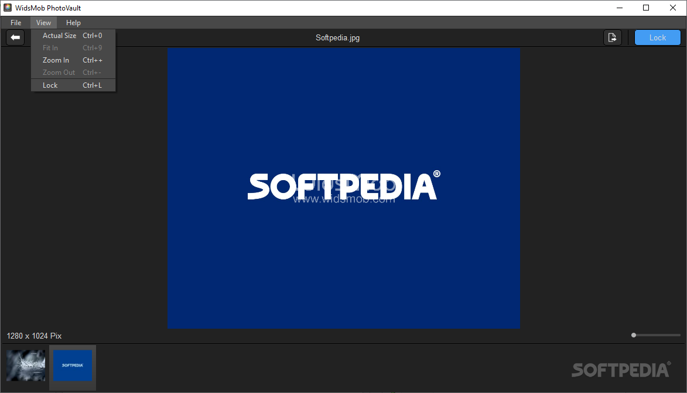687x393 pixels.
Task: Click the grayed Zoom Out entry
Action: pyautogui.click(x=73, y=72)
